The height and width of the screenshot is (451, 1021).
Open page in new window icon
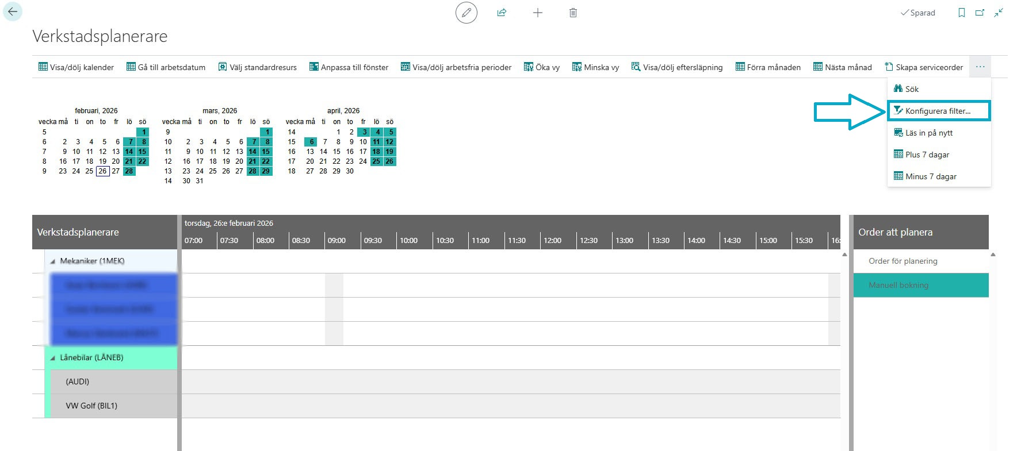980,13
